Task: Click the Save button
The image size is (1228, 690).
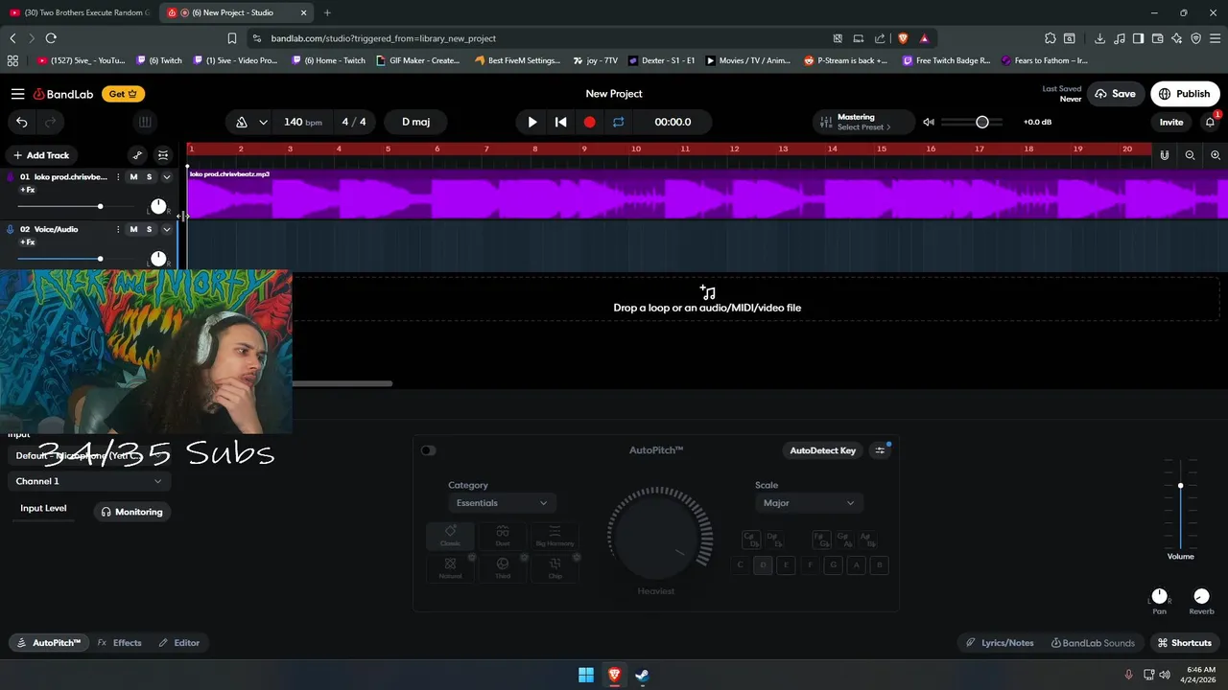Action: pos(1115,94)
